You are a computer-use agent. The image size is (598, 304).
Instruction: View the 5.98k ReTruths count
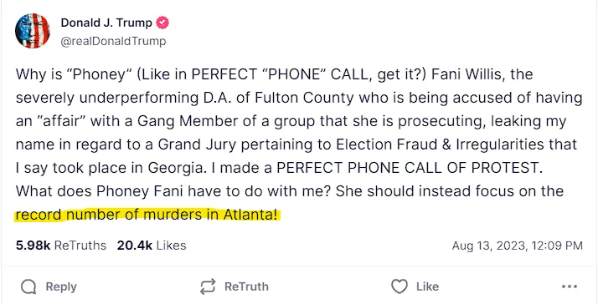pos(61,246)
